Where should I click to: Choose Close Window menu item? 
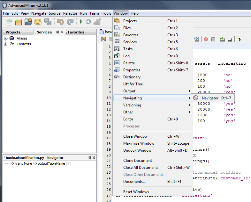[x=153, y=136]
